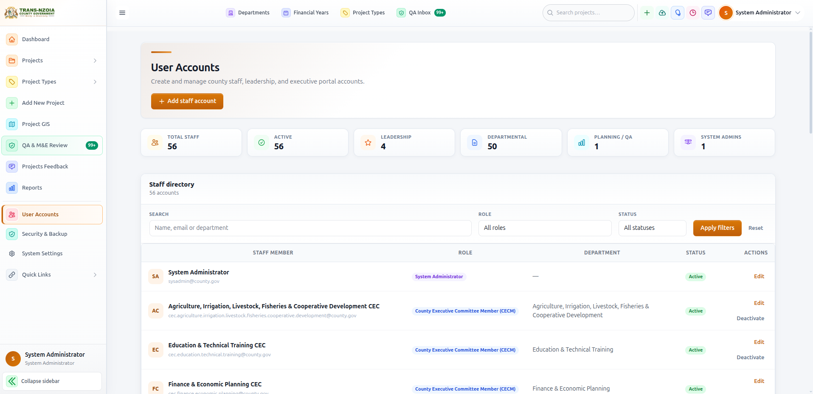Open the feedback chat icon in top bar
813x394 pixels.
pos(708,13)
